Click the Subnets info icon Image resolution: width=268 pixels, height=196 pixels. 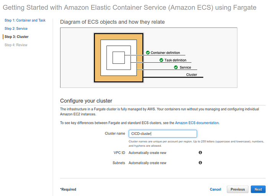200,163
